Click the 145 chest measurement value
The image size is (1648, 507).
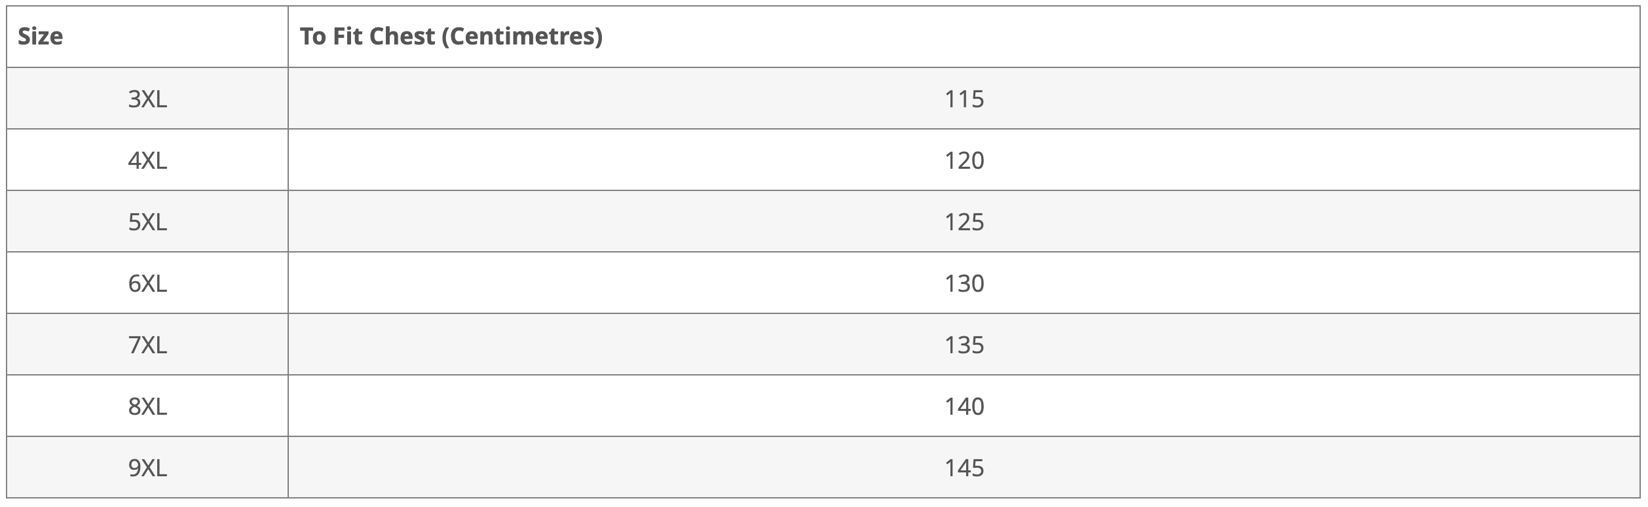coord(964,468)
